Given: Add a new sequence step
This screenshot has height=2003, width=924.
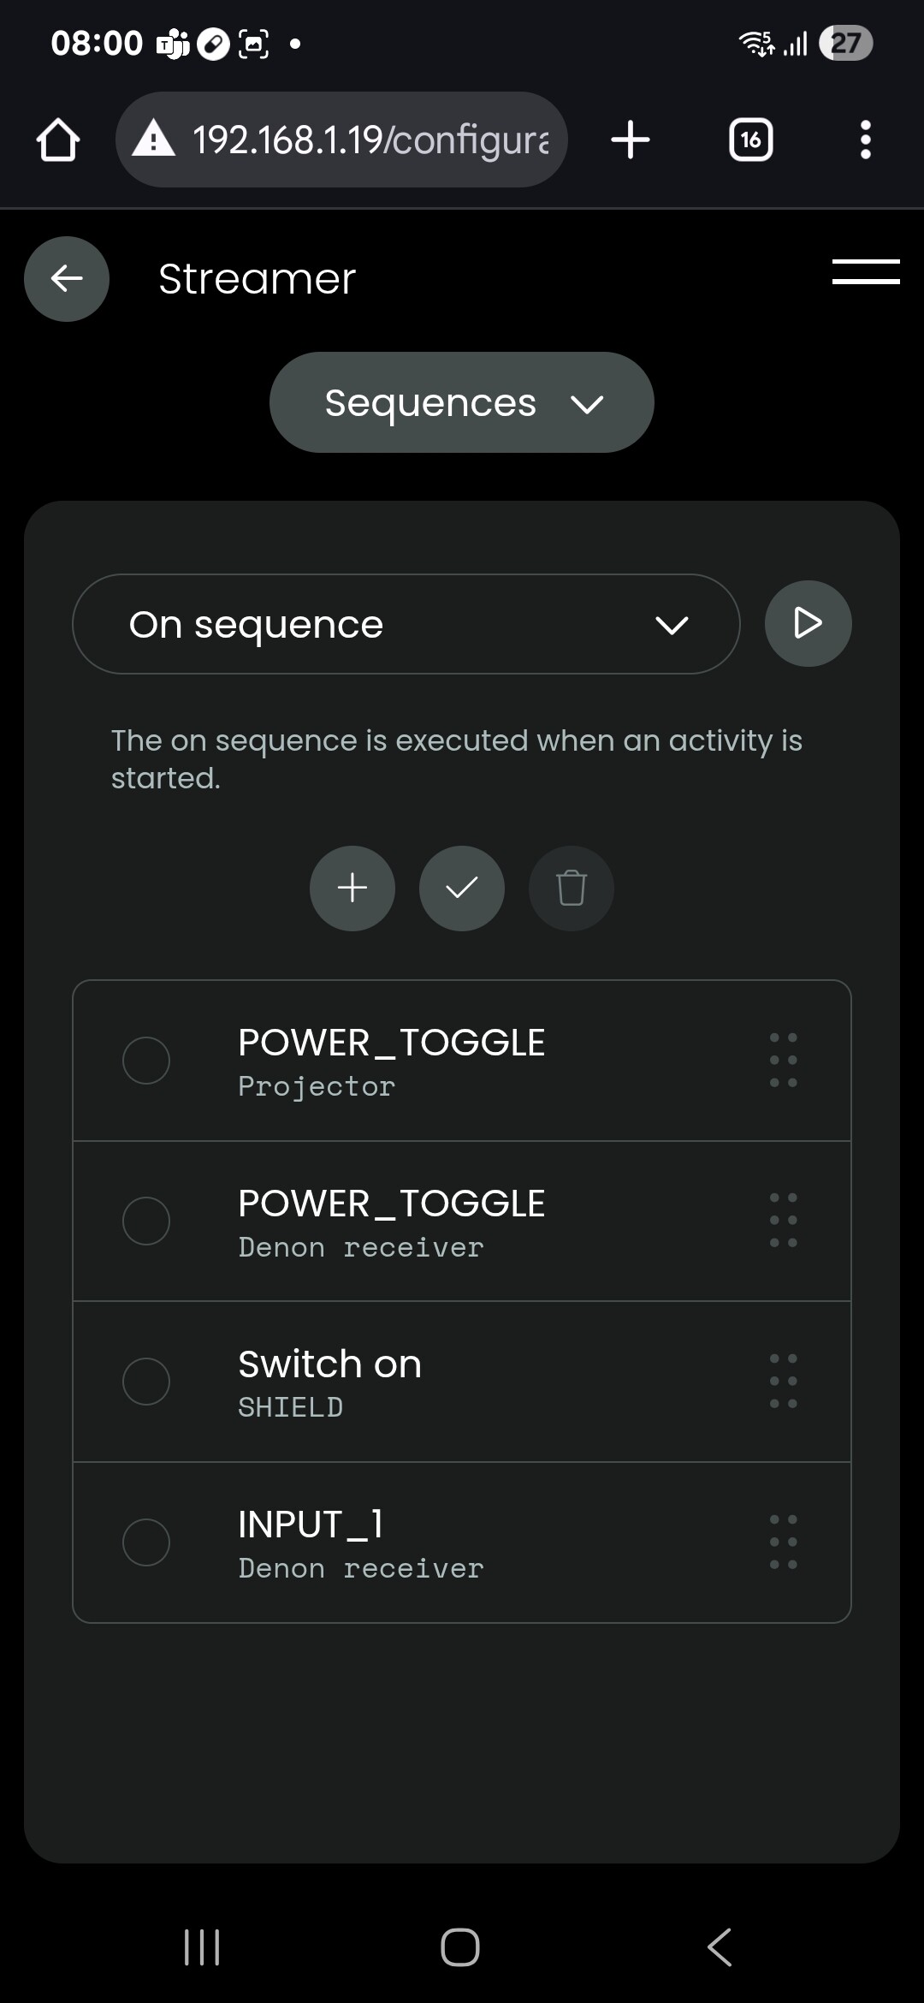Looking at the screenshot, I should tap(352, 889).
